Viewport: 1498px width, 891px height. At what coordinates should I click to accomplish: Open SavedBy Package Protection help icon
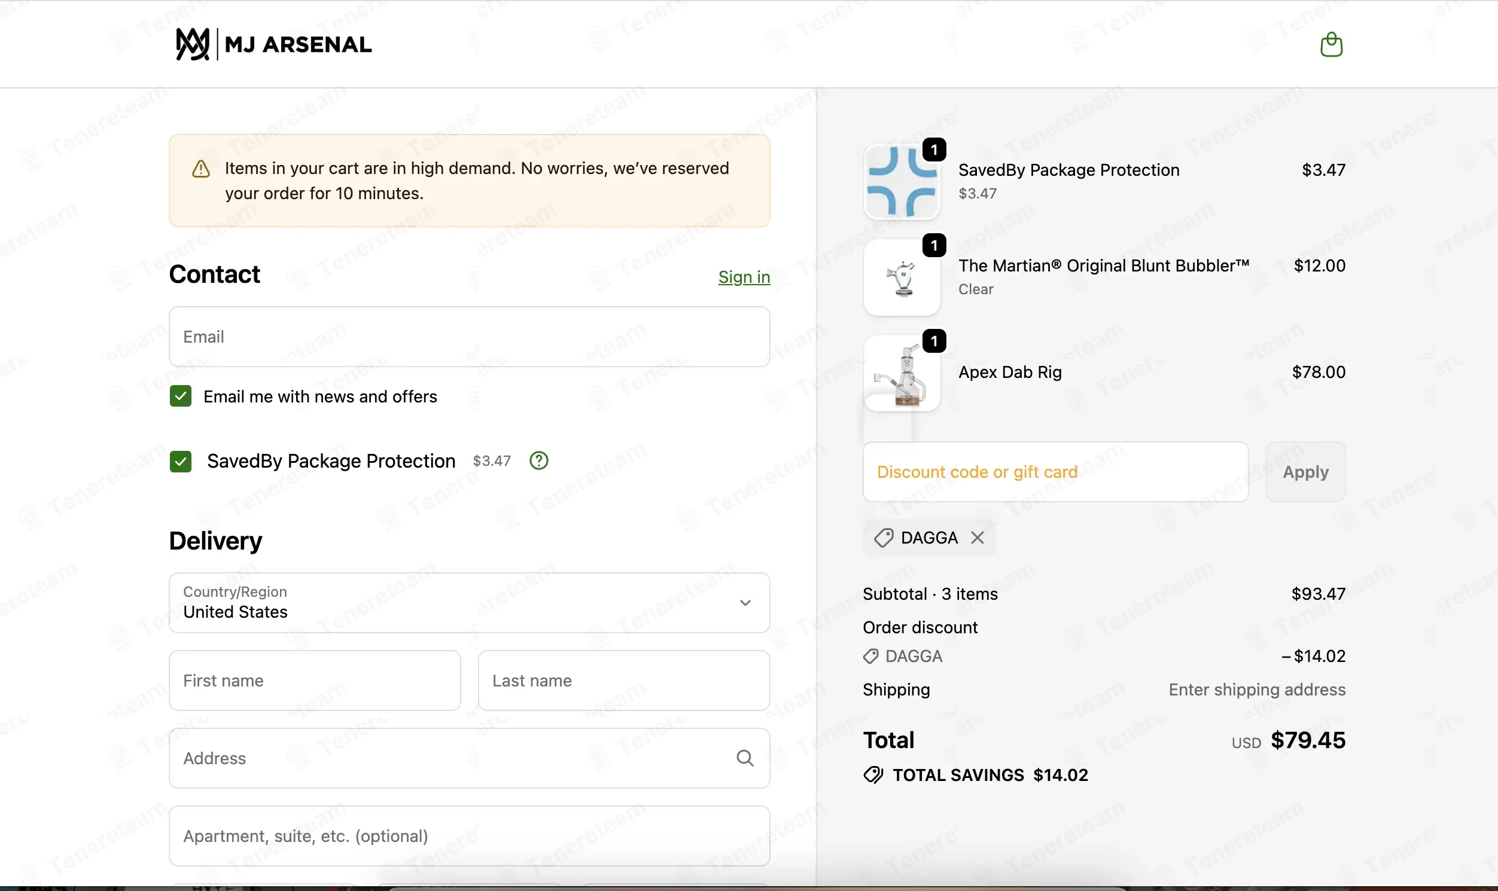pos(539,460)
